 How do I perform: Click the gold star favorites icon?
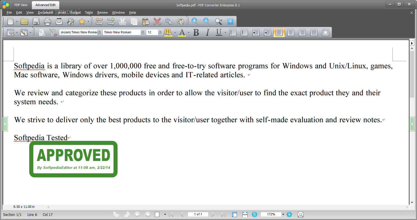(82, 21)
